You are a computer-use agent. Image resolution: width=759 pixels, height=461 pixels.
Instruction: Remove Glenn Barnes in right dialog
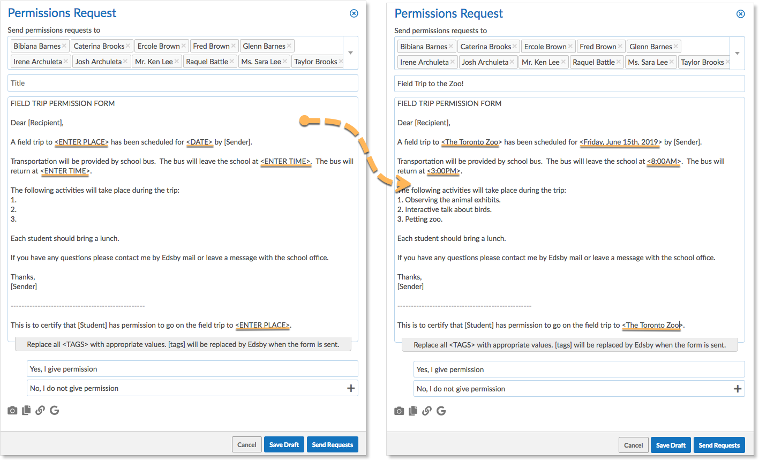click(x=676, y=47)
